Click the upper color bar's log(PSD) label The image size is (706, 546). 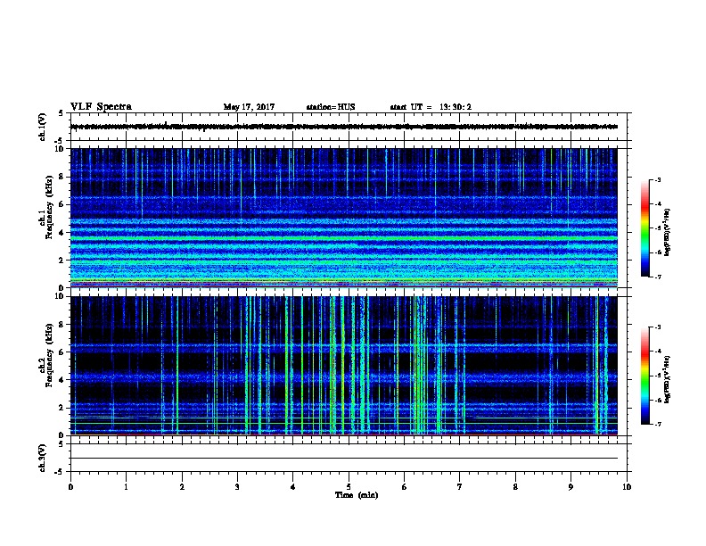click(667, 232)
